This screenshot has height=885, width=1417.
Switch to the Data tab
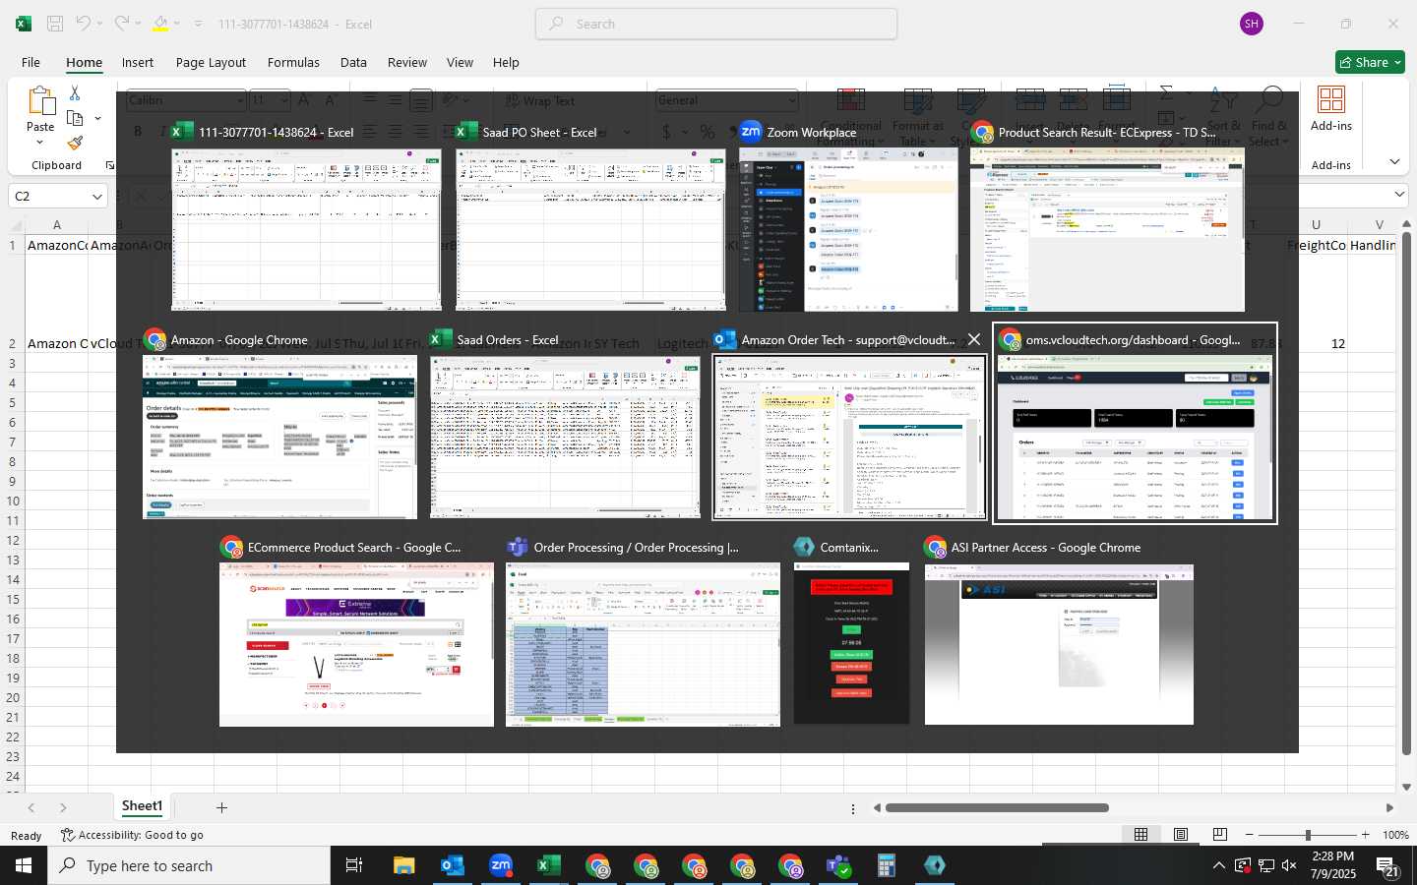(353, 62)
